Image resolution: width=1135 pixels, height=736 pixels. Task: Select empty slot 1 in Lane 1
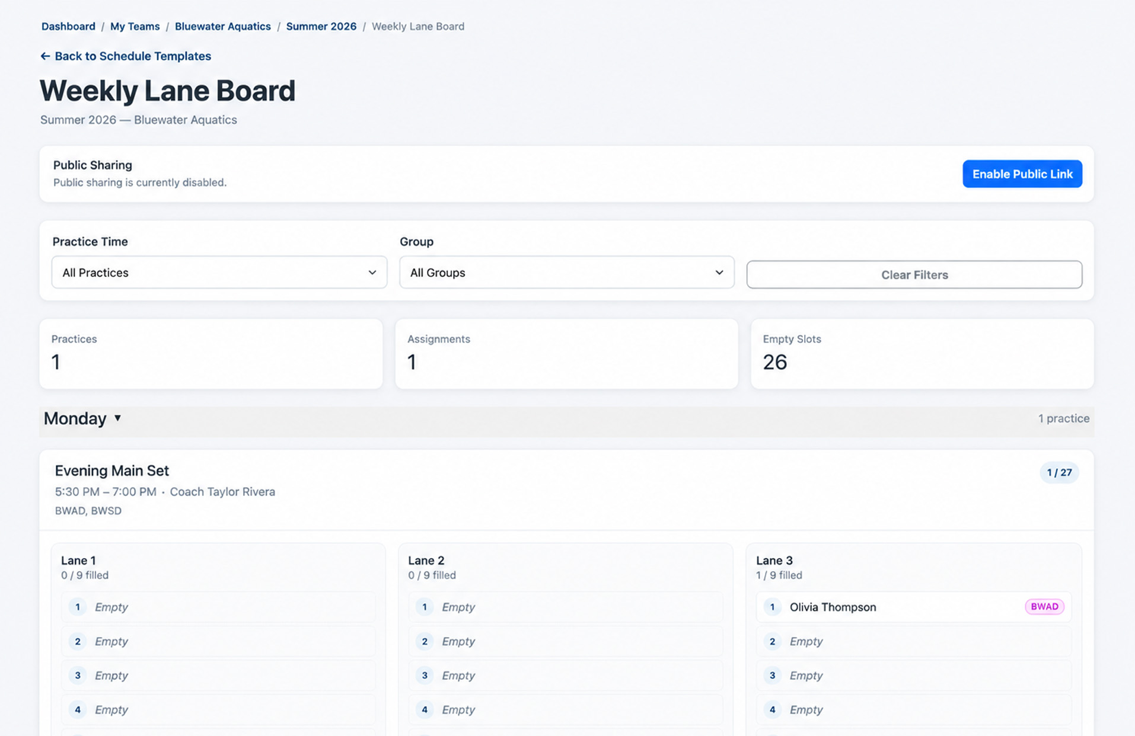[x=218, y=607]
